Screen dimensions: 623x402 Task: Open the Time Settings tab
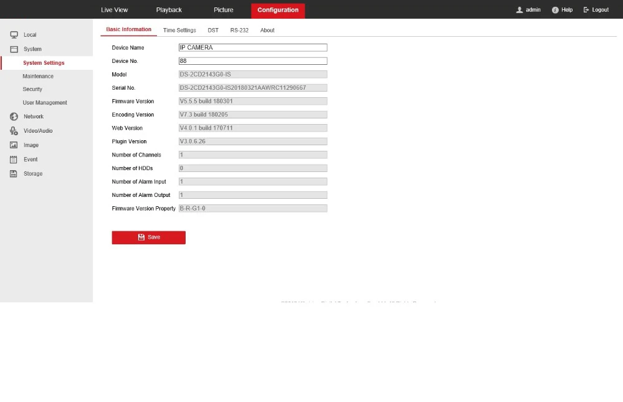click(x=179, y=30)
